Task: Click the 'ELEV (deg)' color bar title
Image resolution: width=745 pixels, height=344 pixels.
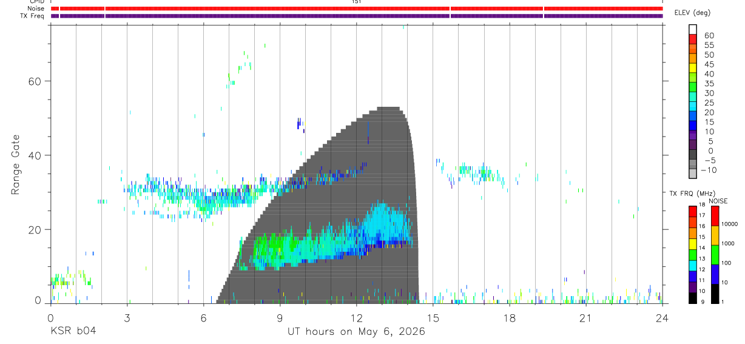Action: click(694, 12)
